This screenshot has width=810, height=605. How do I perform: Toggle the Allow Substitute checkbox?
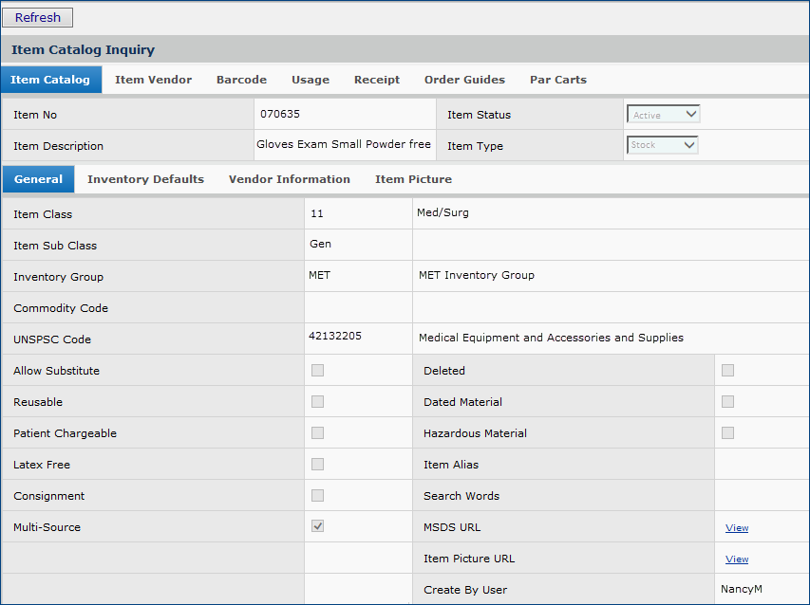(x=318, y=371)
